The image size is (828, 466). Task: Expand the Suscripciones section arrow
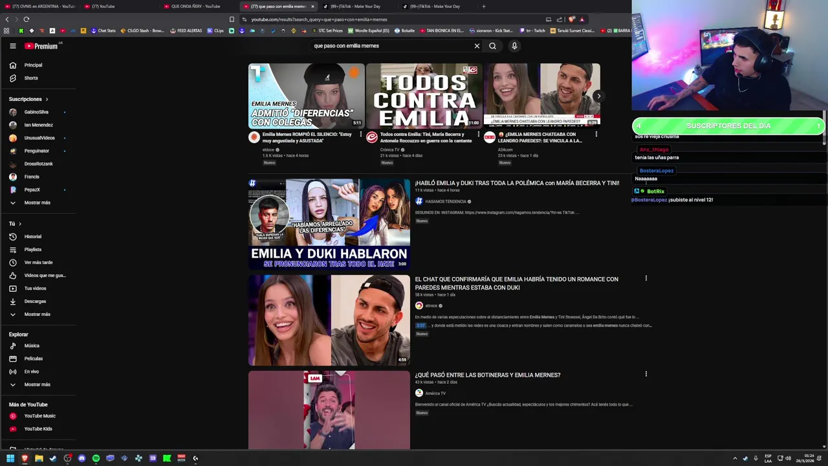click(47, 99)
